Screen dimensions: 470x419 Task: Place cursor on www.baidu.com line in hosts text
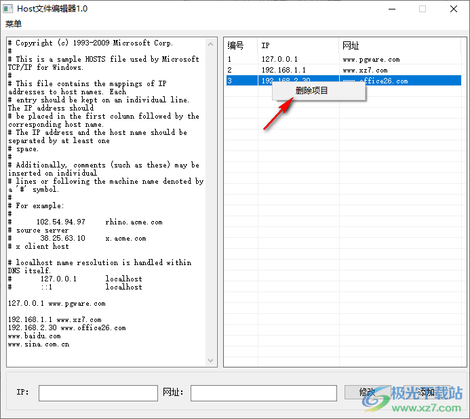click(x=34, y=336)
